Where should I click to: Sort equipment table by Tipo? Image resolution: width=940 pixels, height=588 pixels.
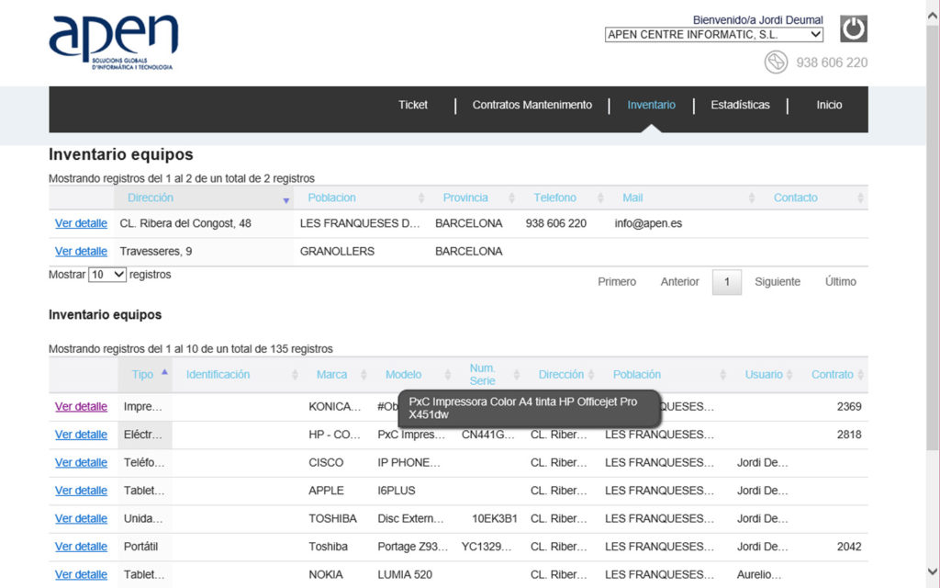(x=143, y=375)
